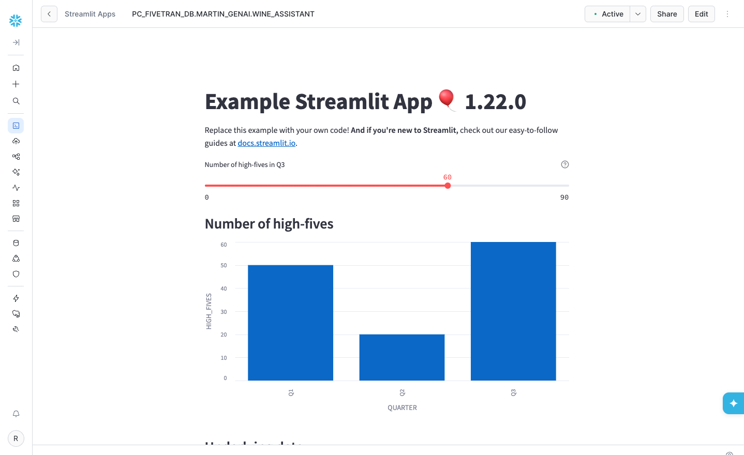Open the pulse-line Monitoring icon
This screenshot has height=455, width=744.
click(16, 188)
